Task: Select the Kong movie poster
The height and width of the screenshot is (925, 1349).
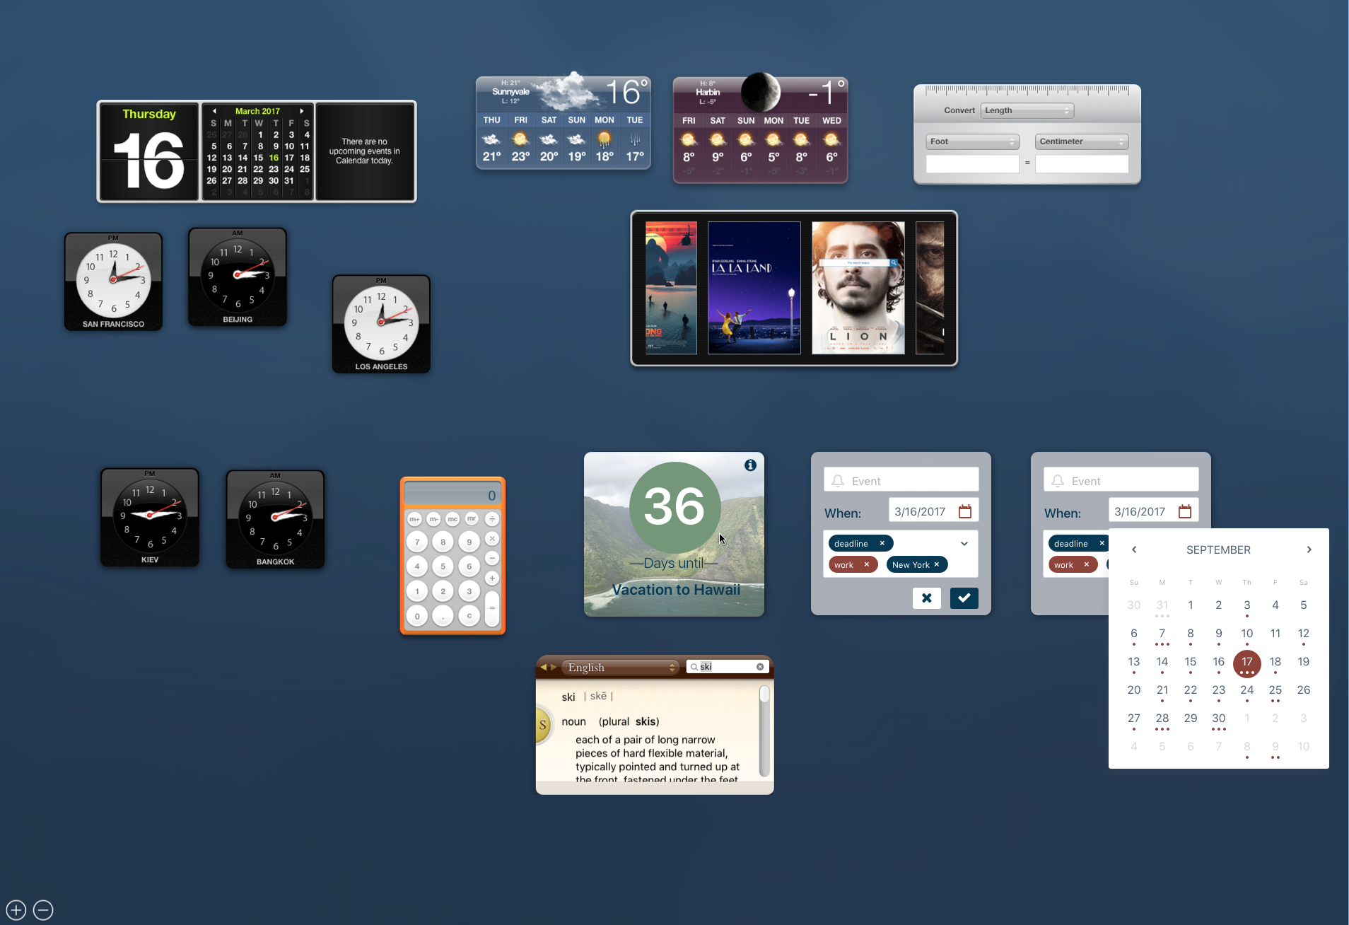Action: point(671,288)
